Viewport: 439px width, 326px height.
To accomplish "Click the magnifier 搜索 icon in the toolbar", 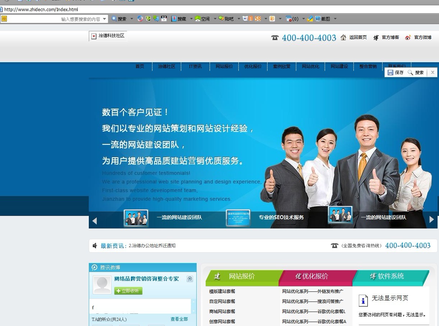I will coord(114,18).
